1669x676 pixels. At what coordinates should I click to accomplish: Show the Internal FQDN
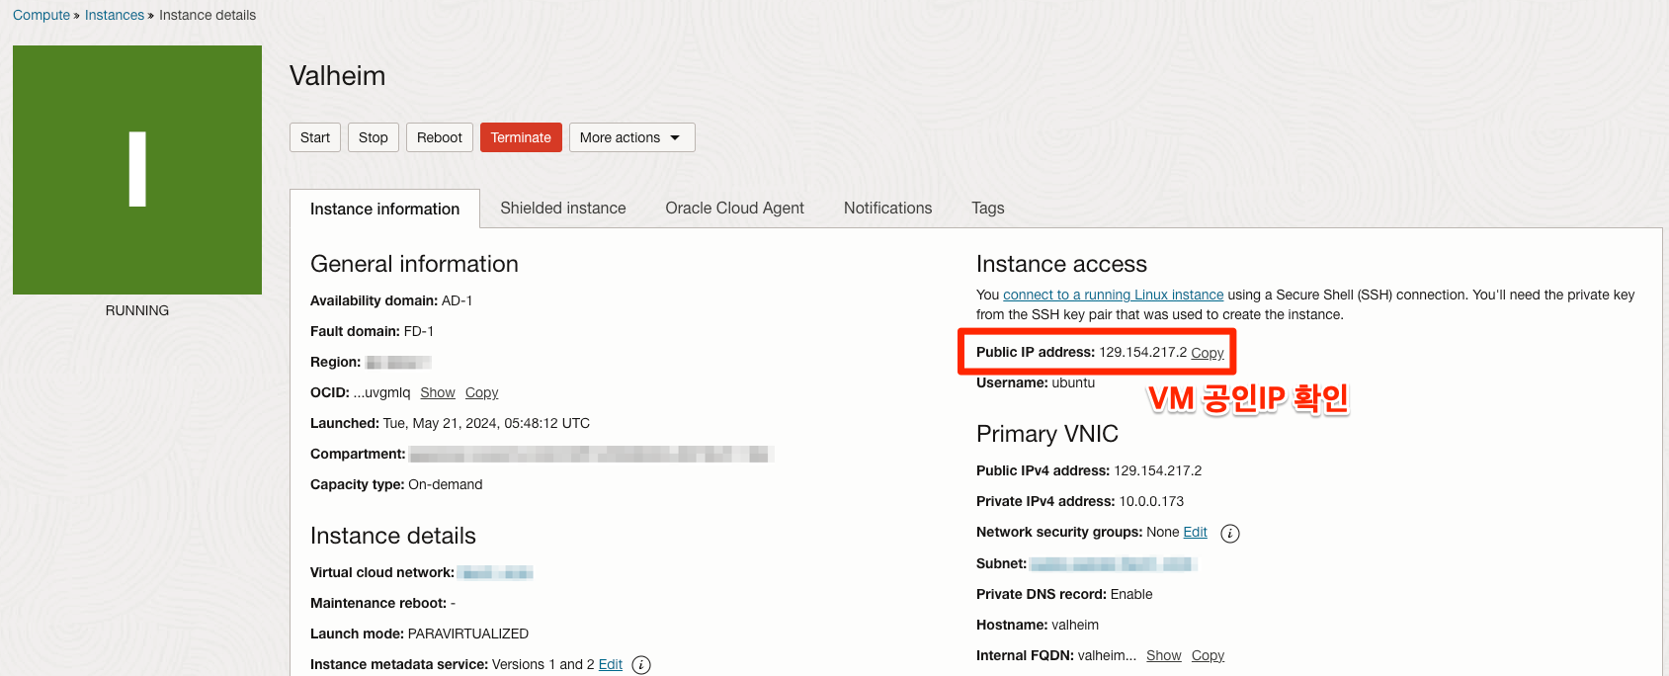1164,655
